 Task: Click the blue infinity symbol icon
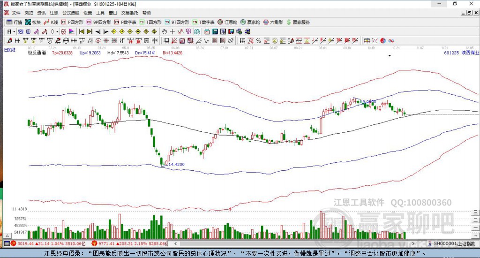coord(391,41)
